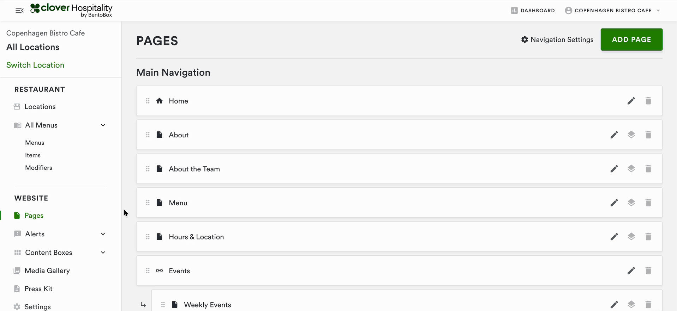Expand the All Menus section chevron
This screenshot has width=677, height=311.
click(103, 125)
